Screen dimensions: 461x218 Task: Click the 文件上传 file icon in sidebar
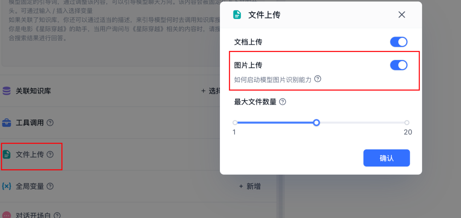(x=6, y=155)
